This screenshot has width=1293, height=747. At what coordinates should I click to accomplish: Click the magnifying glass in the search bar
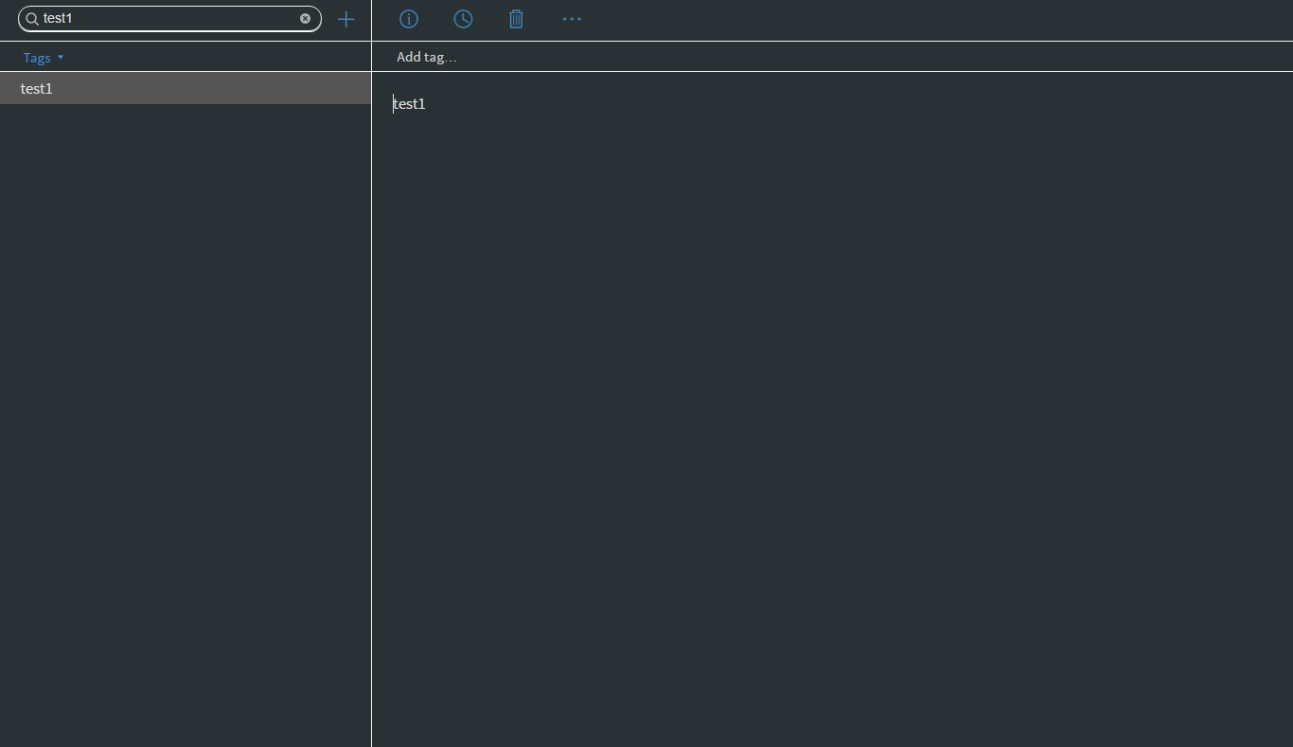(31, 18)
